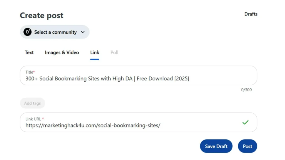Collapse the community selection menu

pos(55,32)
